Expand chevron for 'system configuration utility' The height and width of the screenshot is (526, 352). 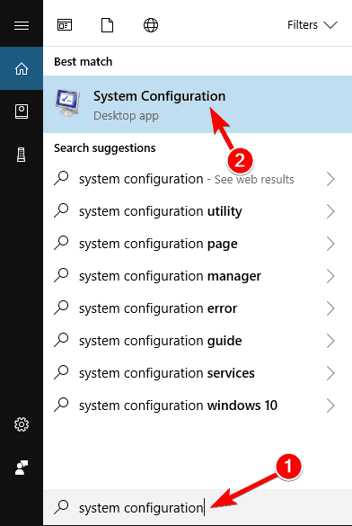(330, 211)
